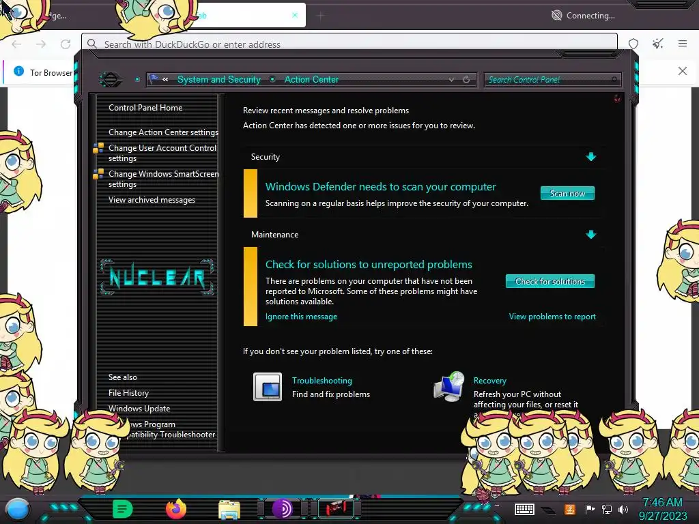Switch to Tor Browser taskbar icon
Image resolution: width=699 pixels, height=524 pixels.
tap(282, 509)
